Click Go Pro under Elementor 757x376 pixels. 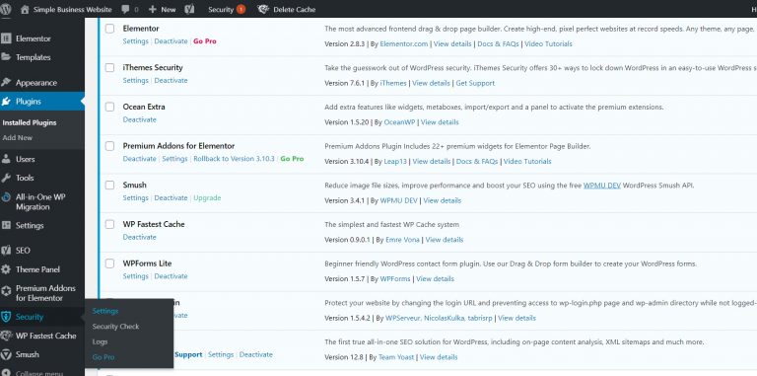(x=205, y=41)
